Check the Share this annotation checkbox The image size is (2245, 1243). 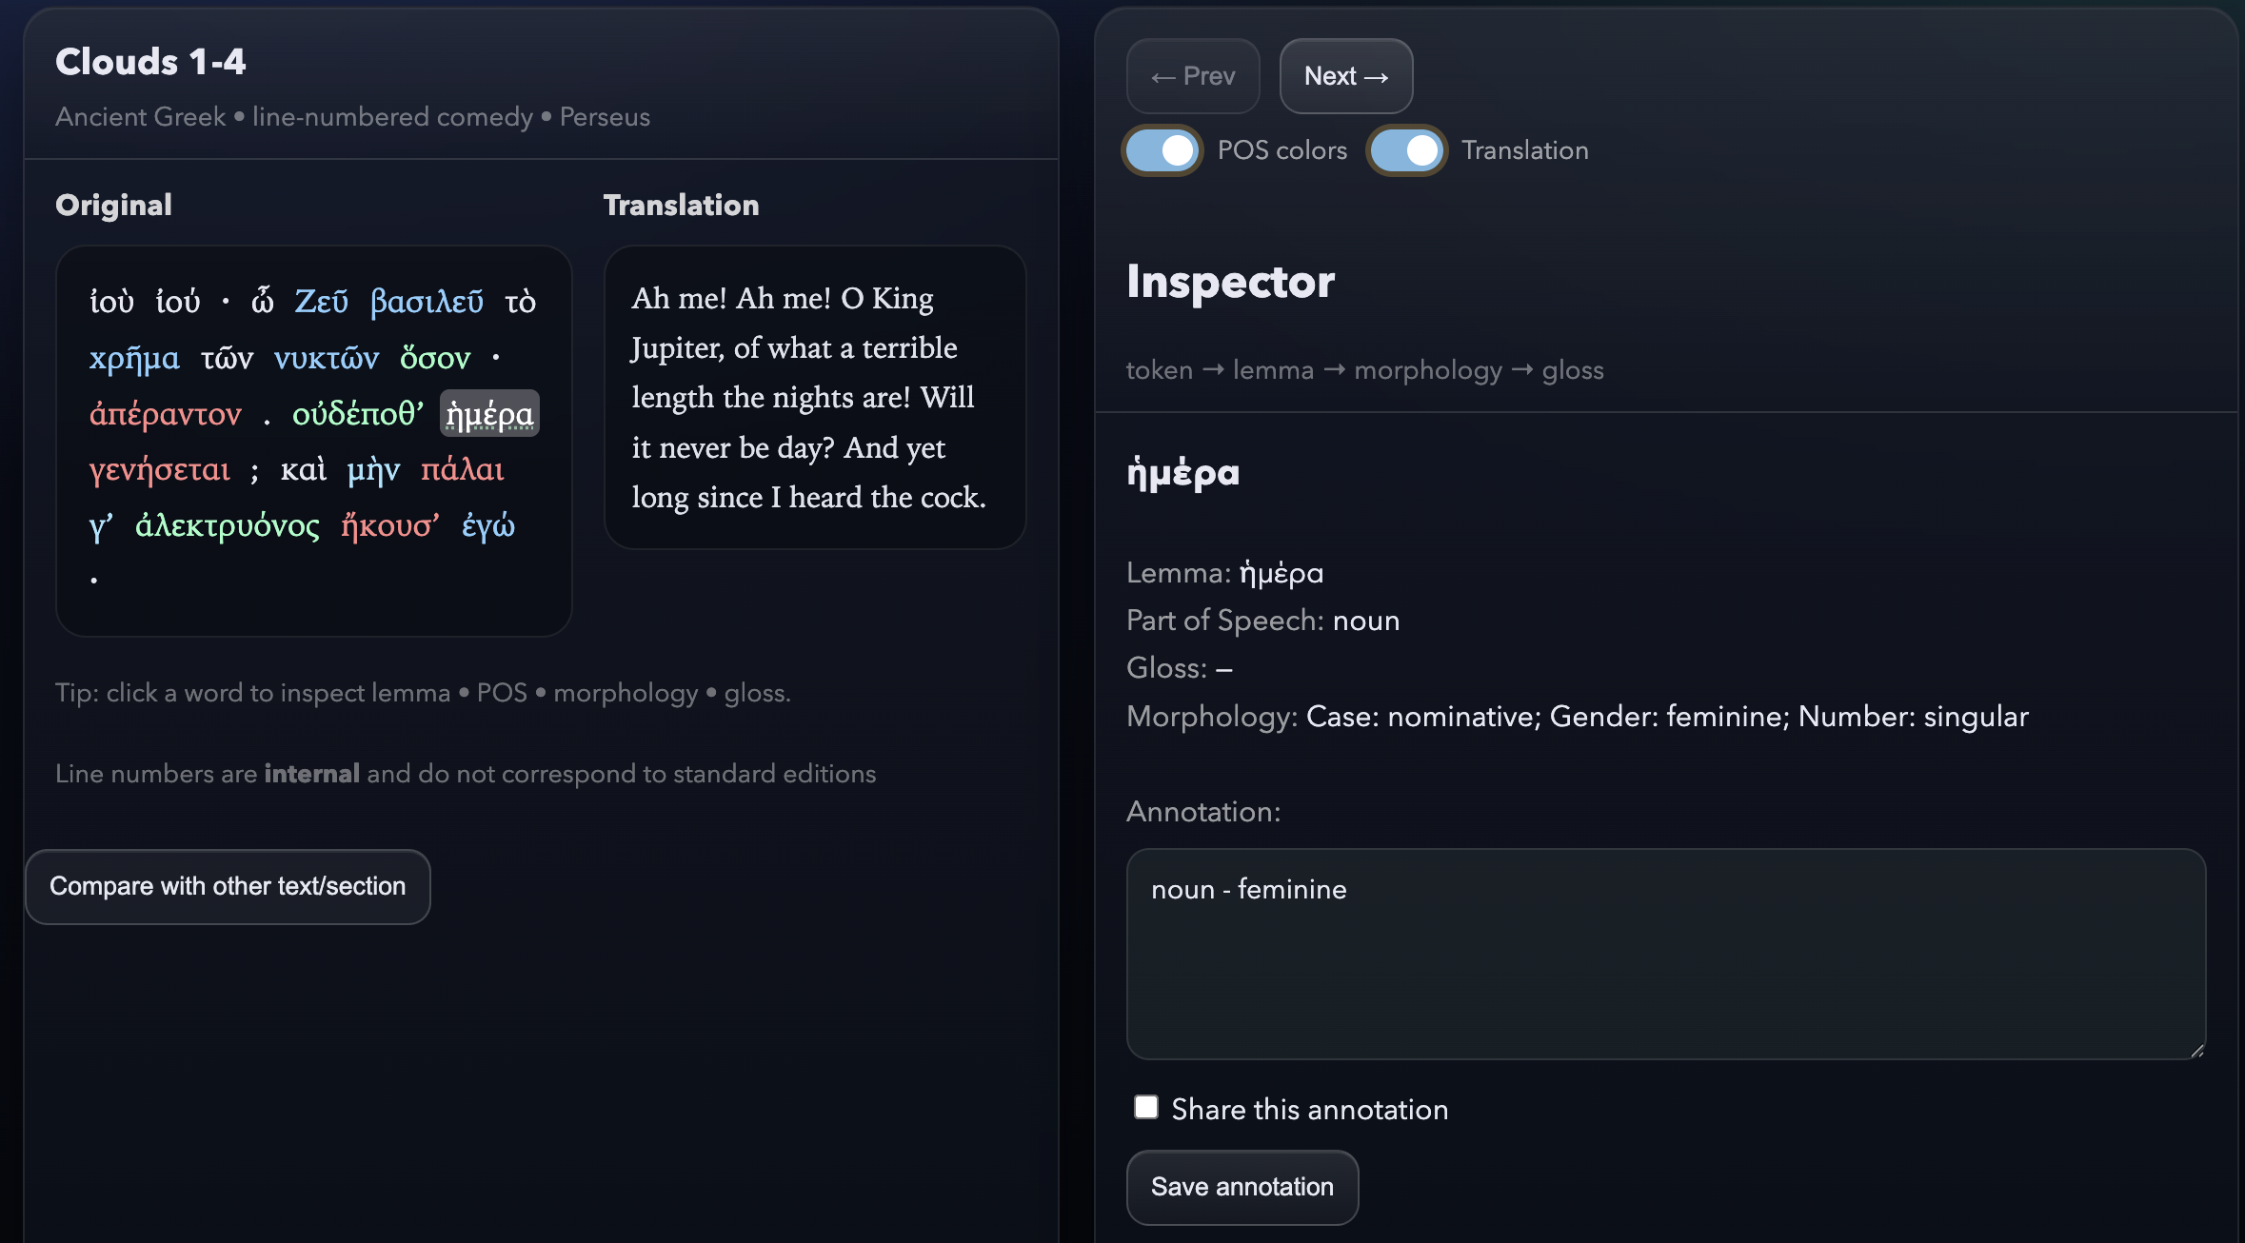tap(1145, 1106)
